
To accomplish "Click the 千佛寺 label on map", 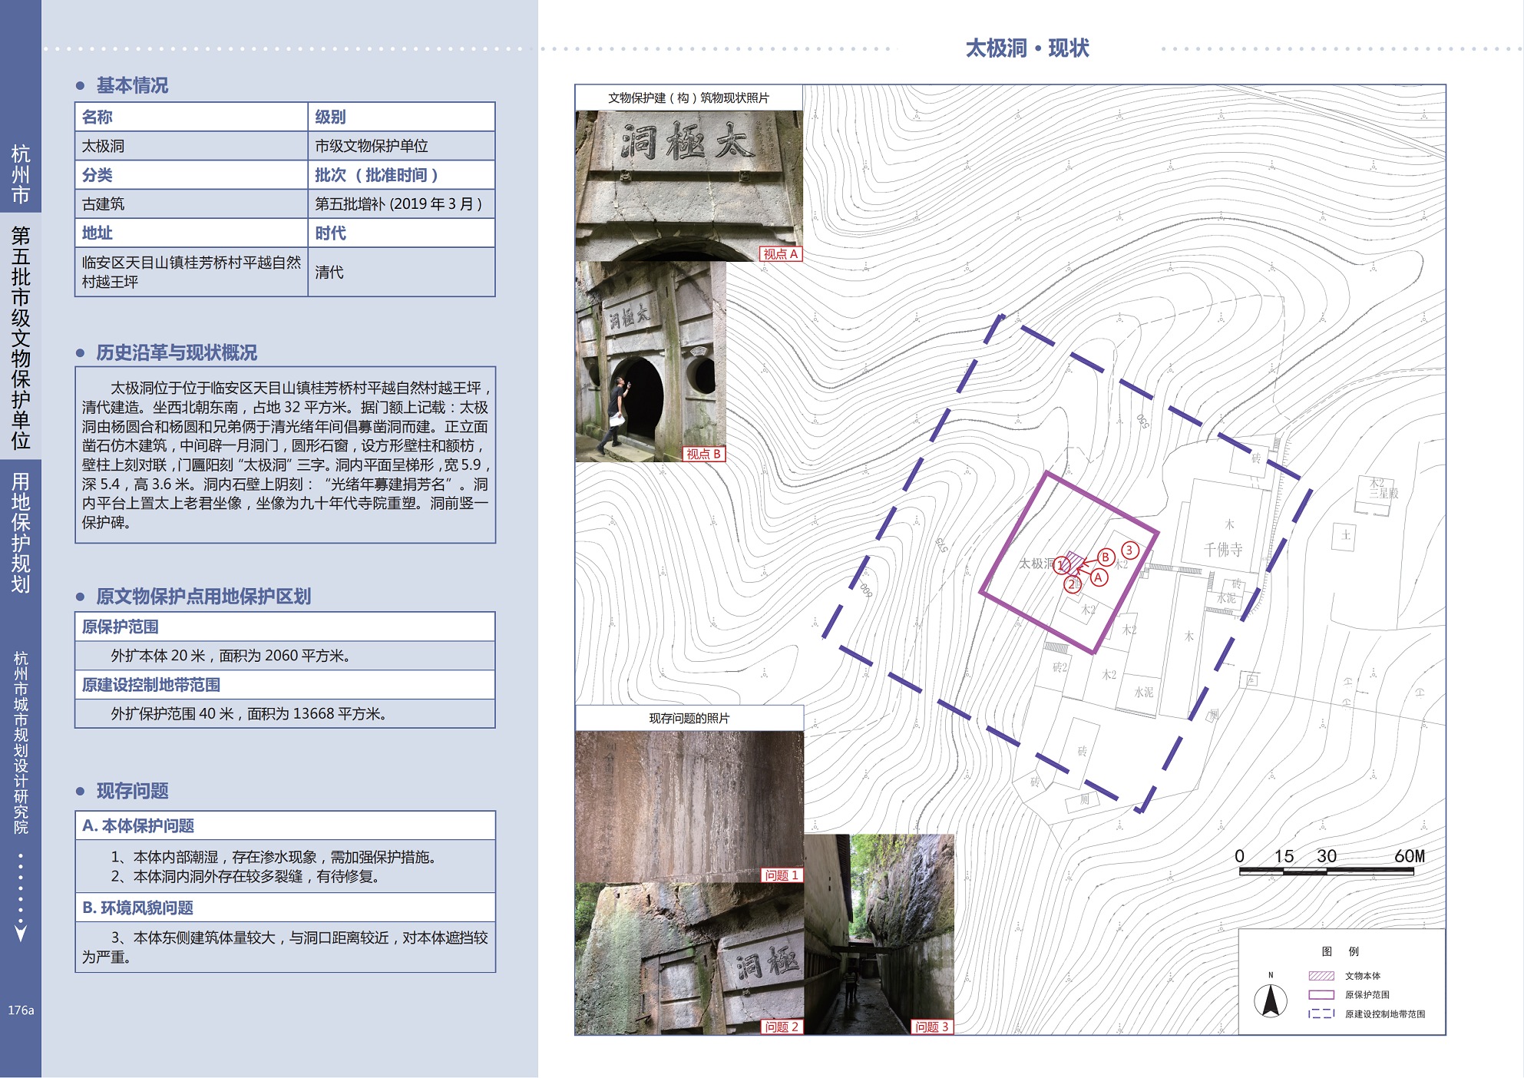I will [x=1222, y=549].
